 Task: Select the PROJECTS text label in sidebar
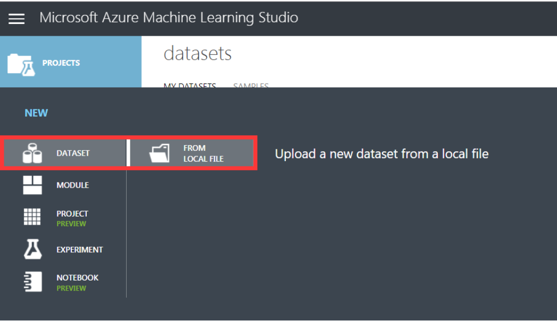click(x=61, y=63)
